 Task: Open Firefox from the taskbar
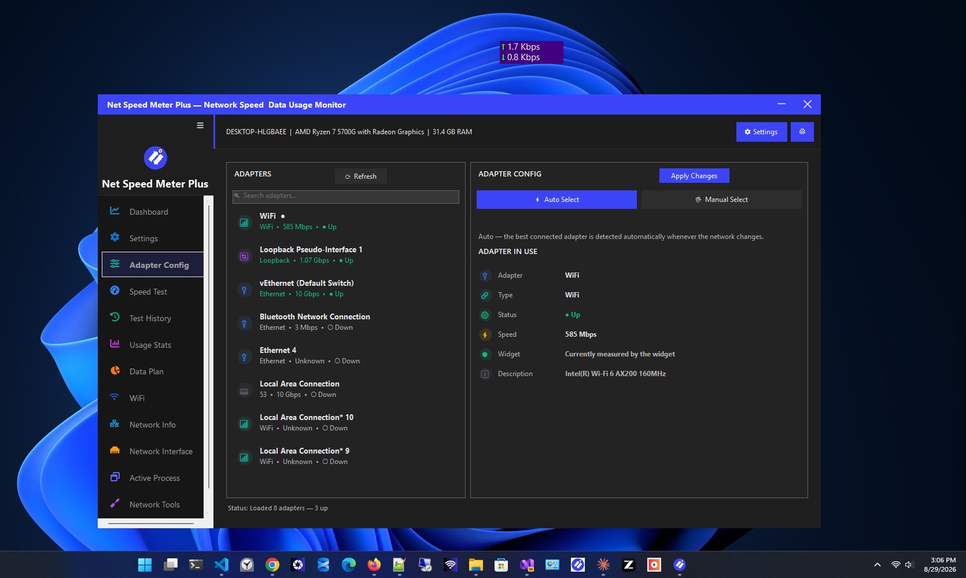374,565
